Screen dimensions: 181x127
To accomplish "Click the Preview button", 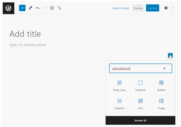I will 138,8.
